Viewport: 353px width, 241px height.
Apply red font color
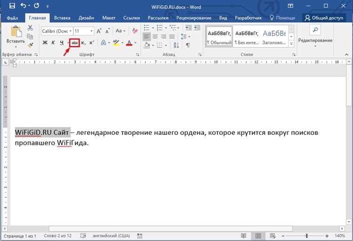[x=129, y=43]
